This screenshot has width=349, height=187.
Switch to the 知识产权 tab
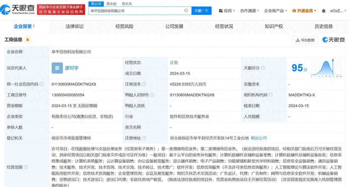point(274,26)
